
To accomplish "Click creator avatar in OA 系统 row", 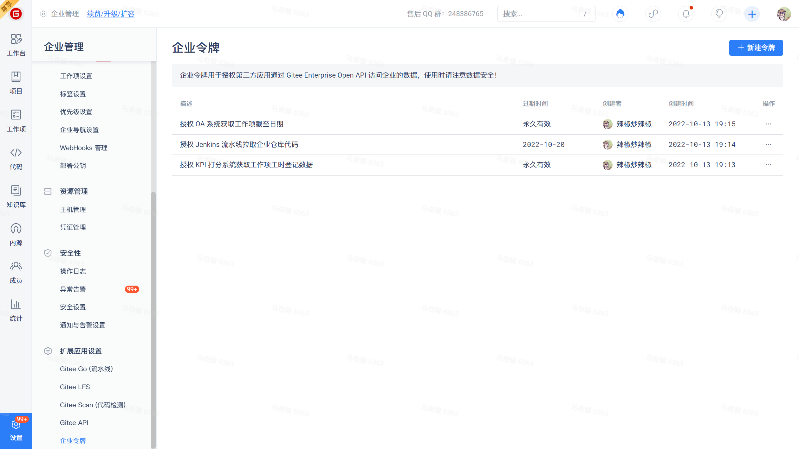I will pyautogui.click(x=607, y=124).
